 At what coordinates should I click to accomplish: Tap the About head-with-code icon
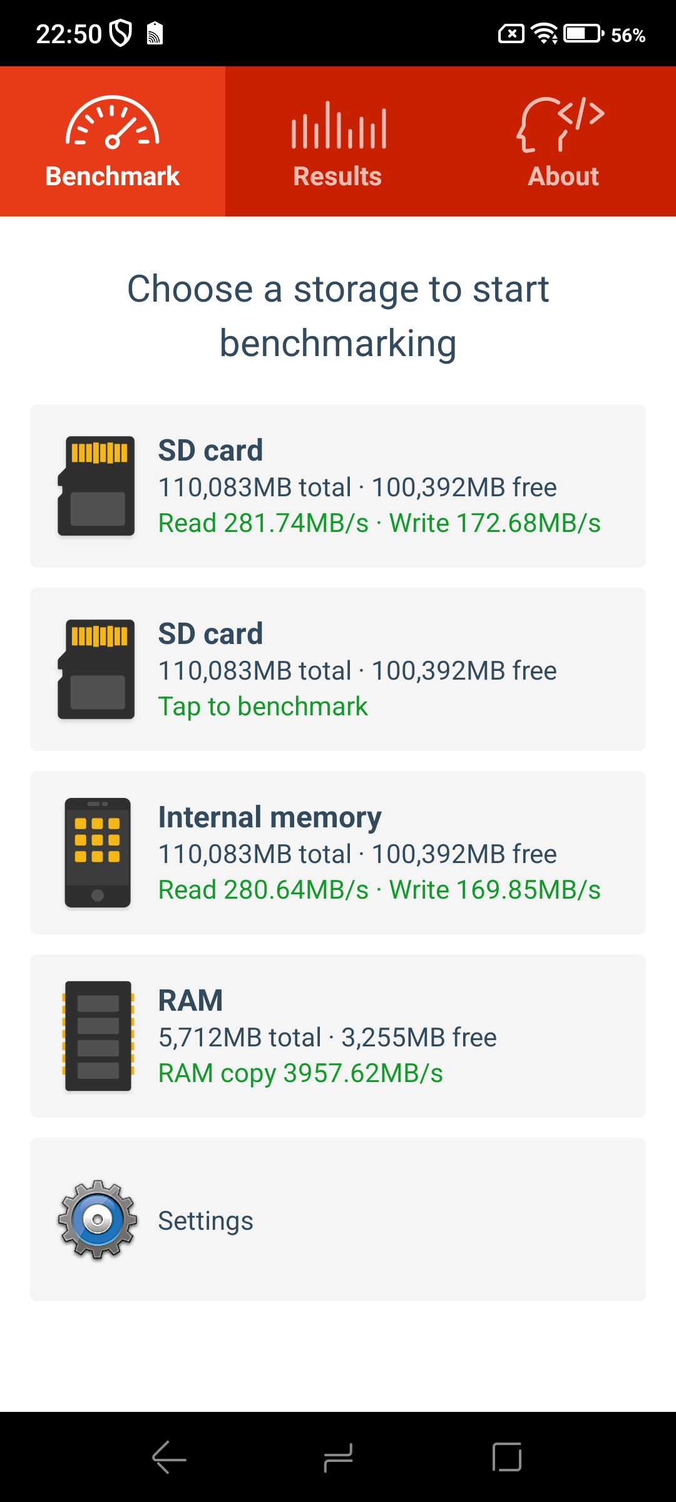[561, 124]
